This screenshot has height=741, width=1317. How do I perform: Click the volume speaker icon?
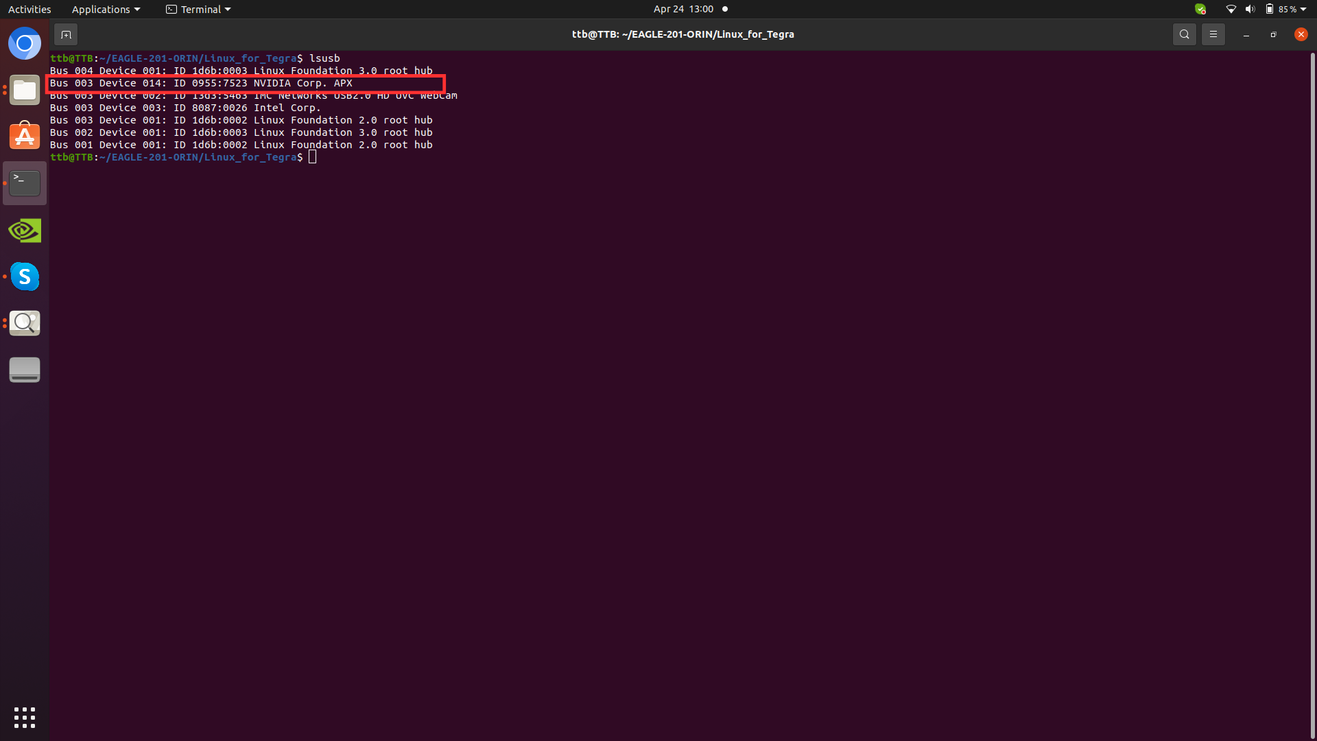1250,9
